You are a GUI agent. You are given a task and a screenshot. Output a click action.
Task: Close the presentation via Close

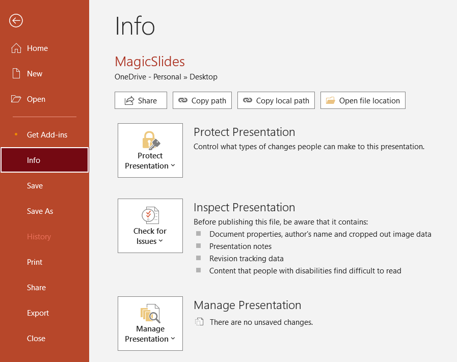(44, 339)
